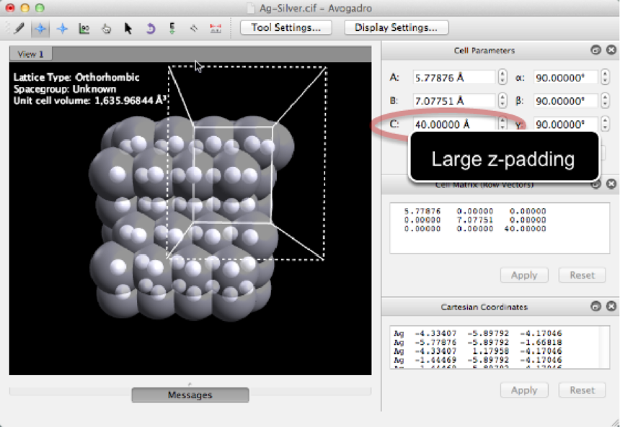620x427 pixels.
Task: Open Display Settings
Action: tap(396, 27)
